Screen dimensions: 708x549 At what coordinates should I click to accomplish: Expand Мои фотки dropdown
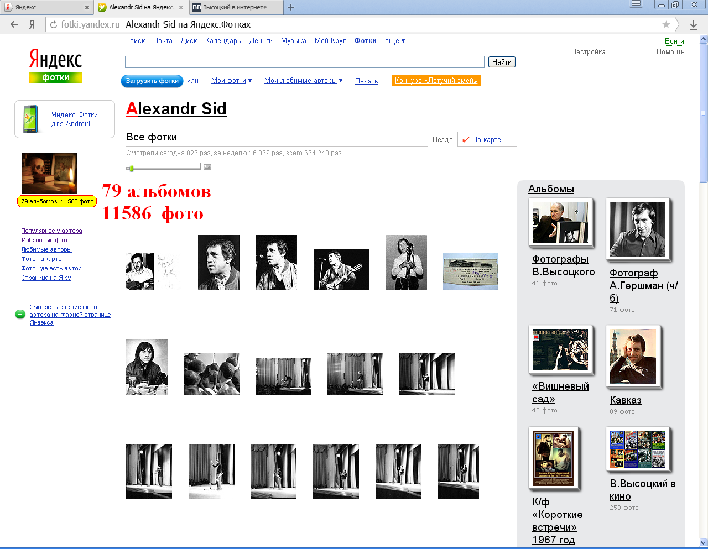[231, 81]
